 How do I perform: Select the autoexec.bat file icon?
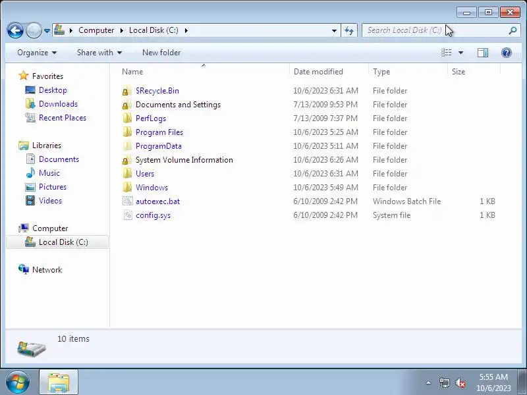127,201
